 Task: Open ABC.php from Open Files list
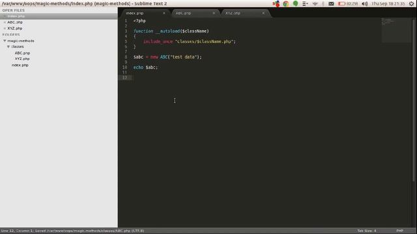15,22
